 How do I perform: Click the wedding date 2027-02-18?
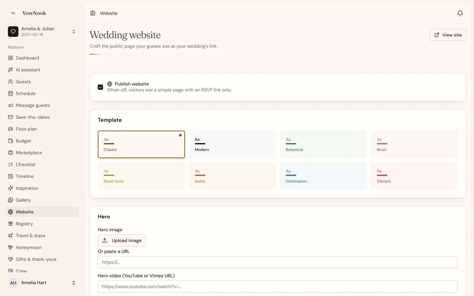click(x=32, y=35)
